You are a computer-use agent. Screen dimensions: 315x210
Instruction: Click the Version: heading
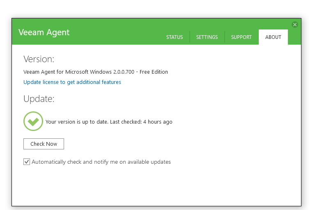point(39,59)
